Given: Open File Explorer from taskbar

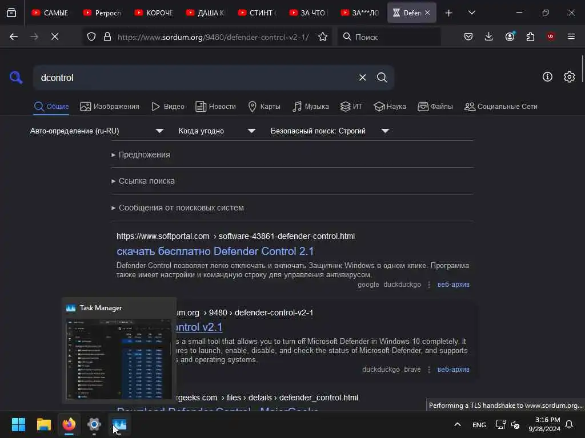Looking at the screenshot, I should 43,424.
